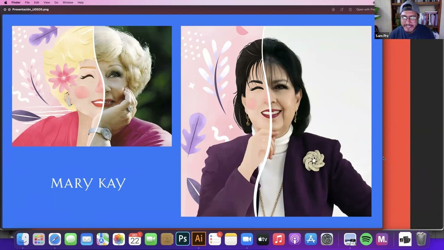This screenshot has height=250, width=444.
Task: Switch to Photoshop in dock
Action: tap(183, 239)
